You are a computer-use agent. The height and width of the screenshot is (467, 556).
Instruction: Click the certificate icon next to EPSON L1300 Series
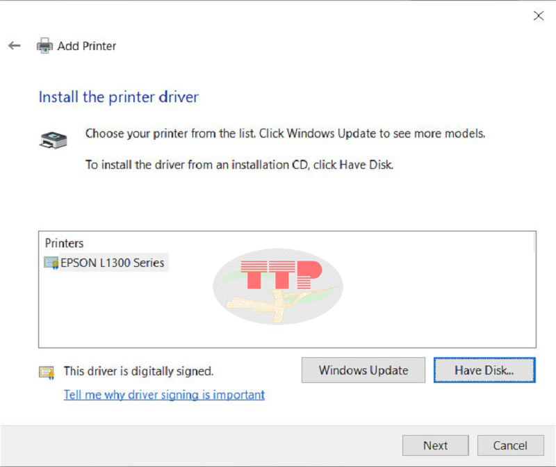pos(51,263)
